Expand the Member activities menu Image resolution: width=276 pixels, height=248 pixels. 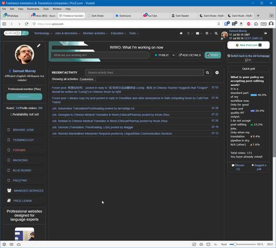pos(95,33)
